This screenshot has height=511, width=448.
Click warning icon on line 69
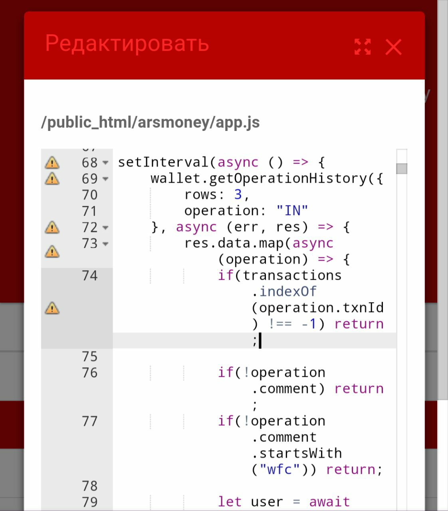pyautogui.click(x=52, y=178)
